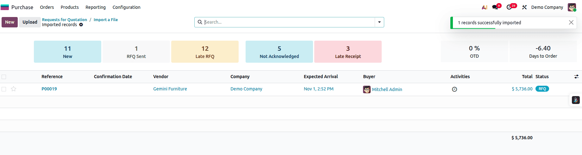Focus the Search input field
Viewport: 582px width, 155px height.
[x=289, y=22]
